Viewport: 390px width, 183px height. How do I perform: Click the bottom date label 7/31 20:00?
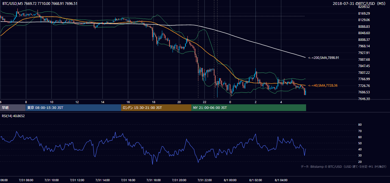pyautogui.click(x=179, y=180)
